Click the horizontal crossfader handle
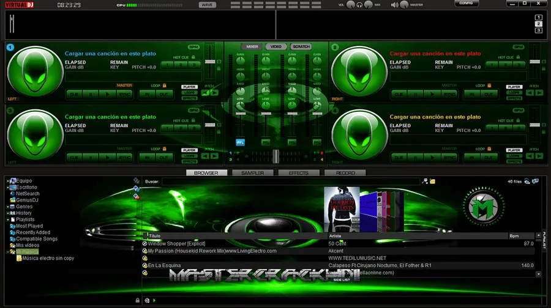The width and height of the screenshot is (551, 308). click(276, 156)
